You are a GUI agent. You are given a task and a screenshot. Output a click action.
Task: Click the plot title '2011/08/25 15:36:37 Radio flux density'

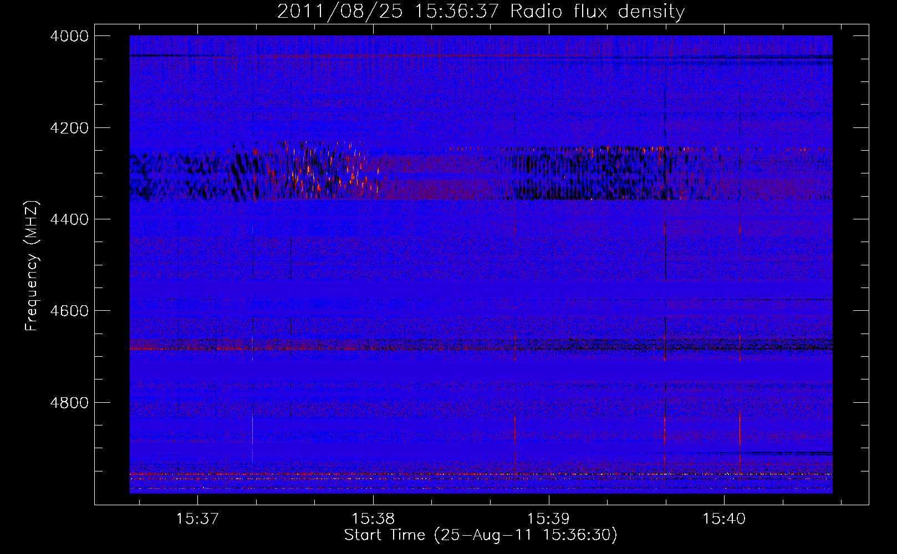481,12
